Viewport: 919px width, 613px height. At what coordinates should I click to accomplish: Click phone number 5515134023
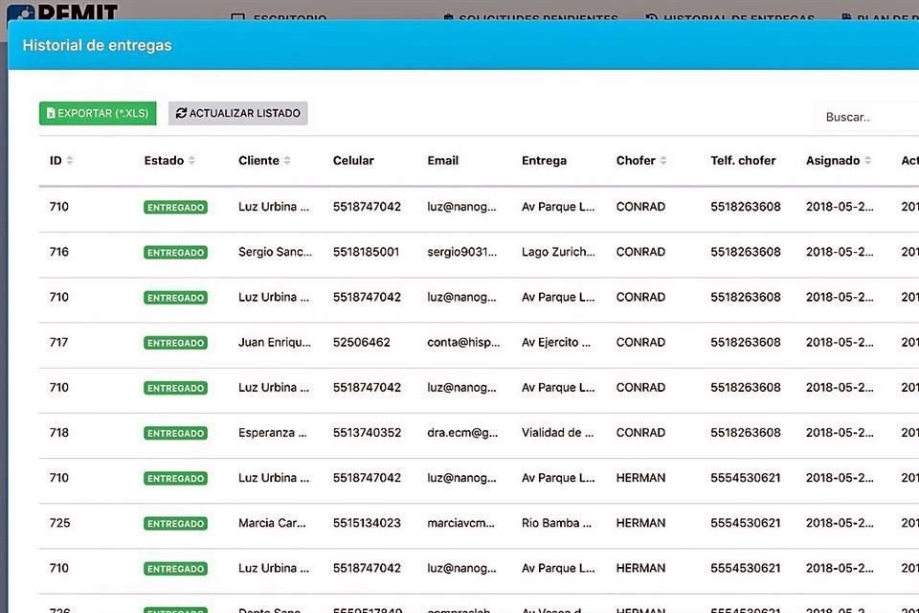(x=367, y=523)
